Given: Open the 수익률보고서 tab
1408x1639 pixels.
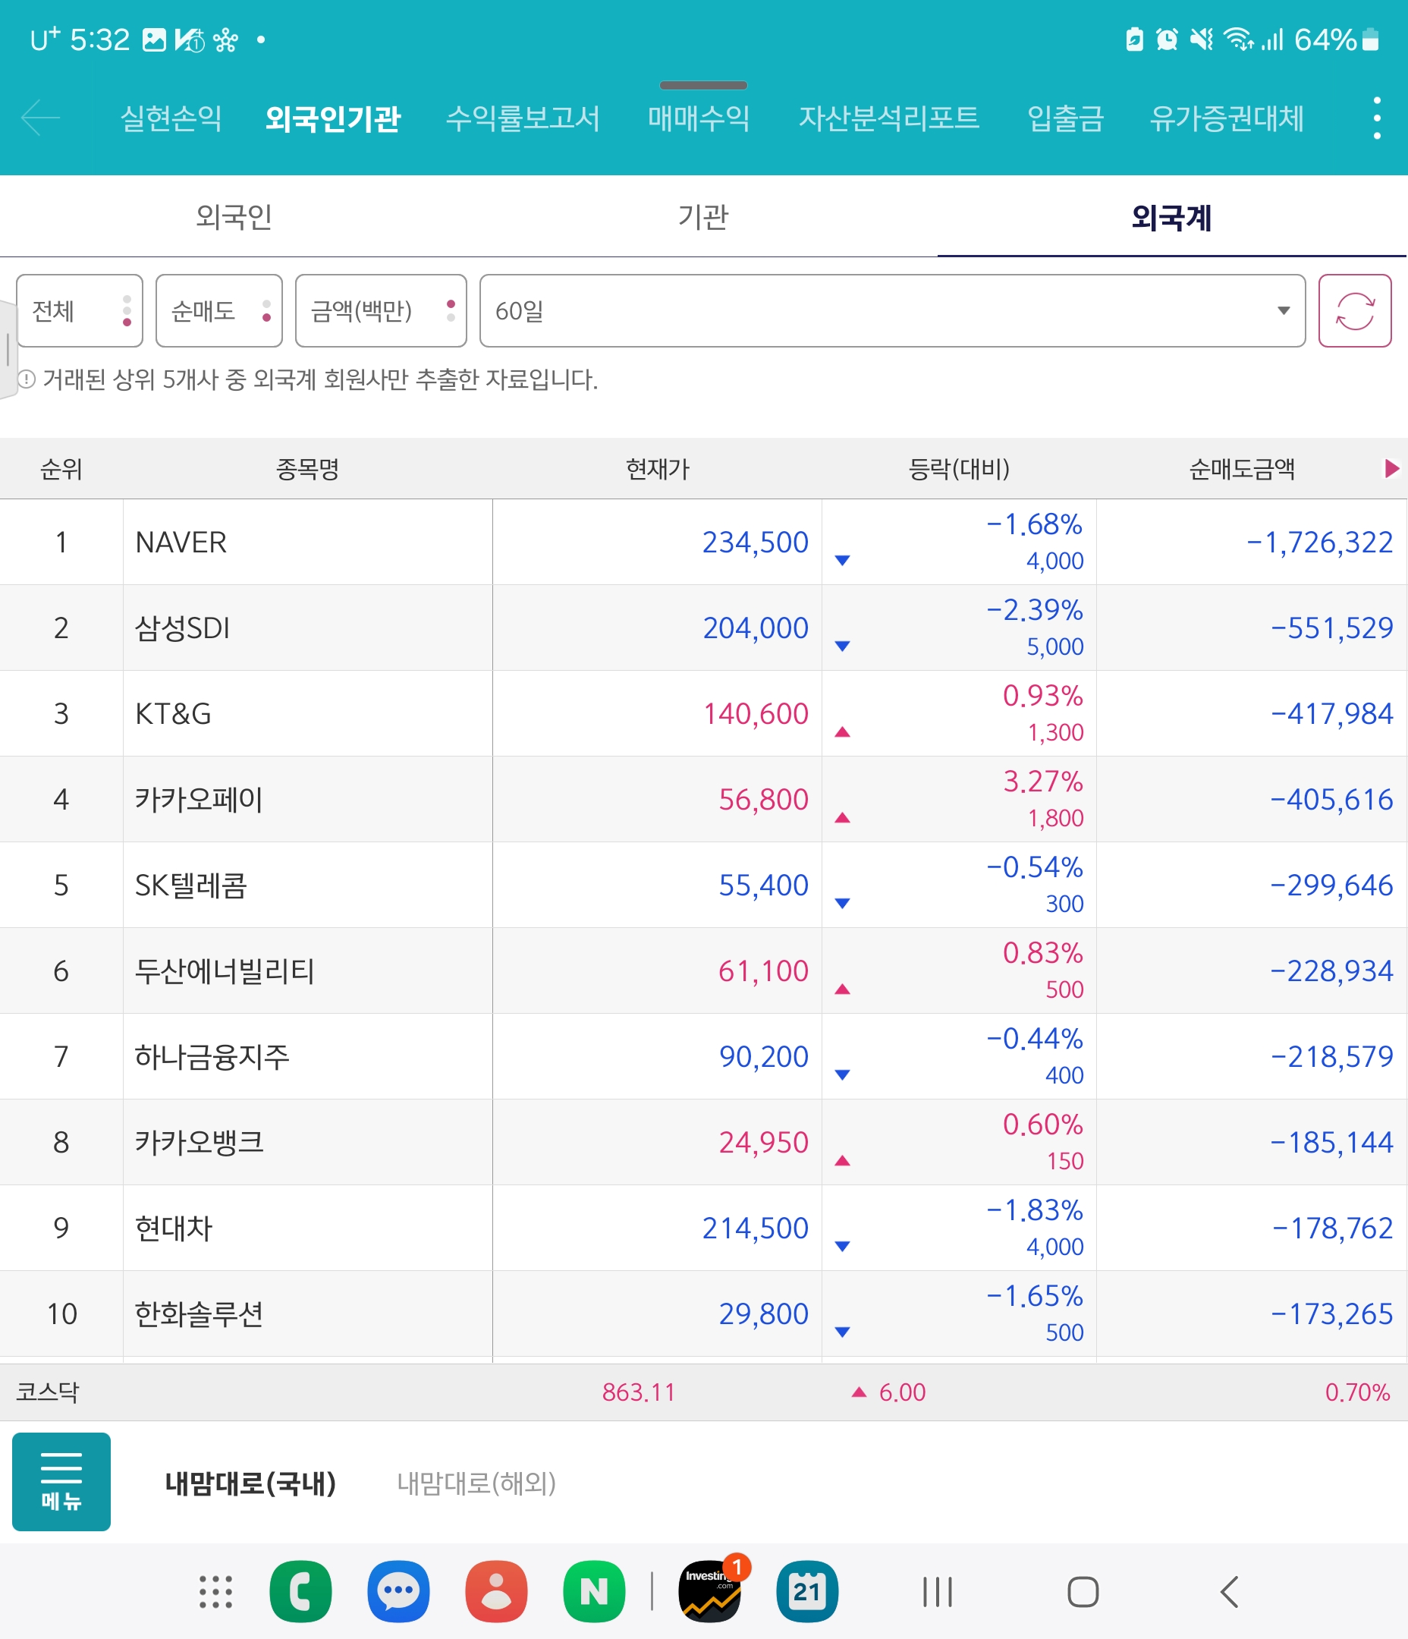Looking at the screenshot, I should (522, 118).
